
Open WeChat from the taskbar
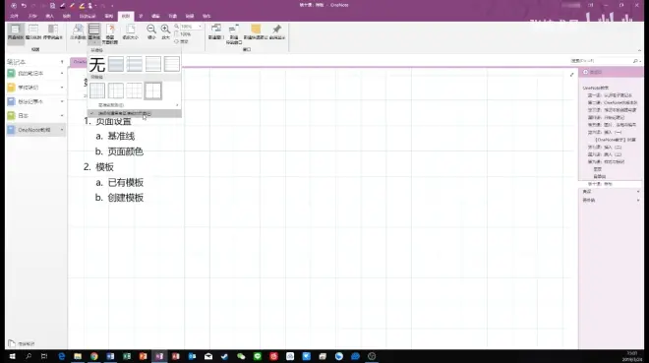(x=241, y=356)
